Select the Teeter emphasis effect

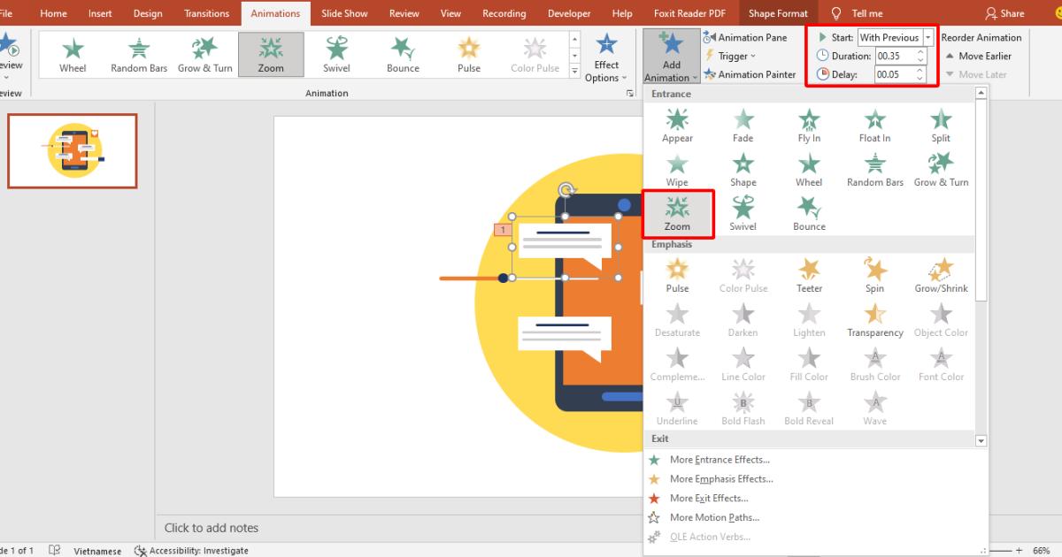click(808, 275)
